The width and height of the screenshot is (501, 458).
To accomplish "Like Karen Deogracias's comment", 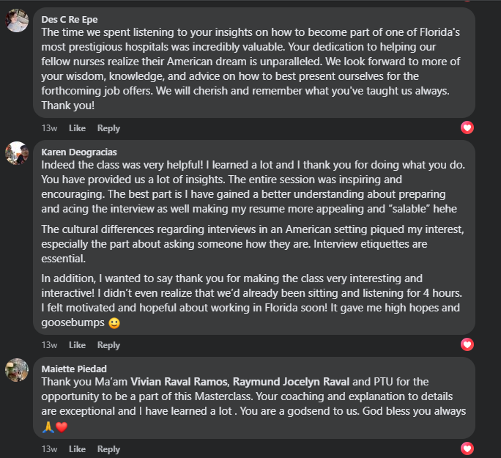I will tap(77, 345).
